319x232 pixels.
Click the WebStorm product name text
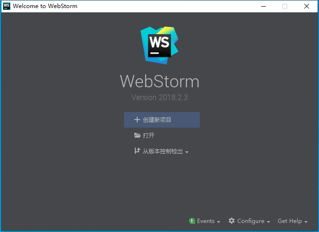pyautogui.click(x=159, y=81)
